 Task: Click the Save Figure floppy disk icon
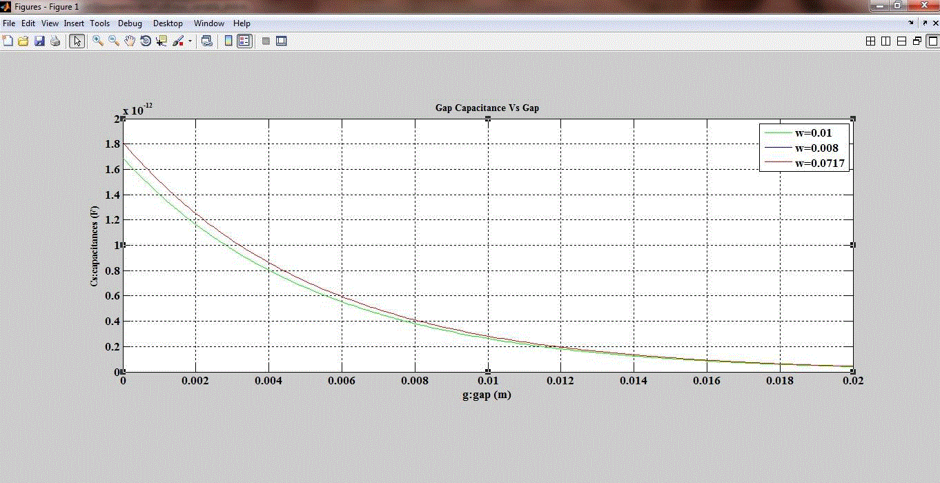click(x=39, y=41)
